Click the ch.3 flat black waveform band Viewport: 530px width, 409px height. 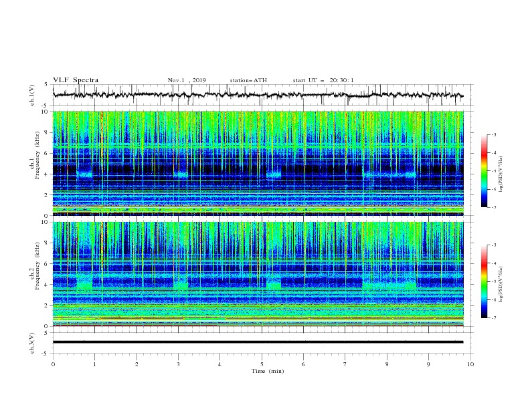coord(258,342)
